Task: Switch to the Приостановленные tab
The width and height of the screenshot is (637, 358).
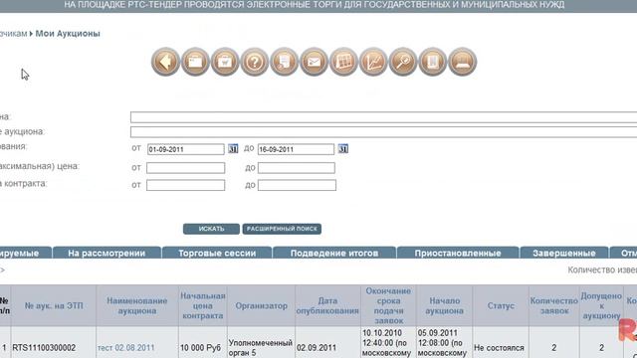Action: pyautogui.click(x=458, y=253)
